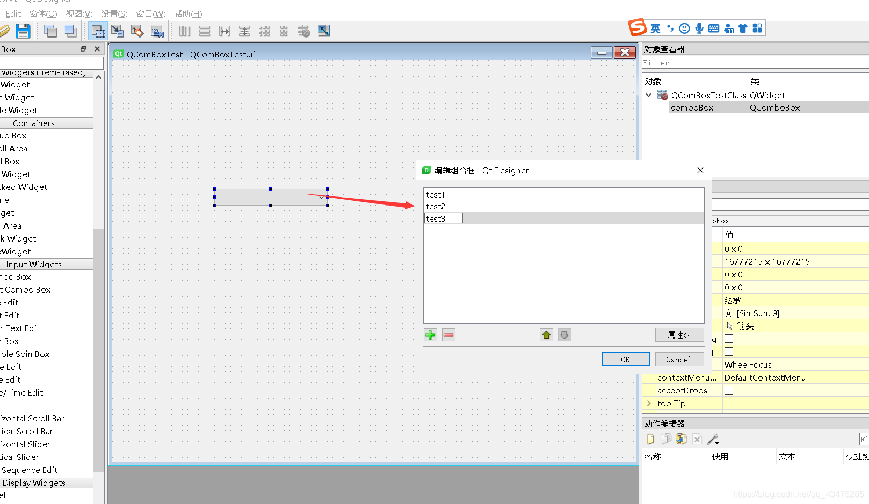Open the Sogou emoji panel
Viewport: 869px width, 504px height.
coord(684,28)
